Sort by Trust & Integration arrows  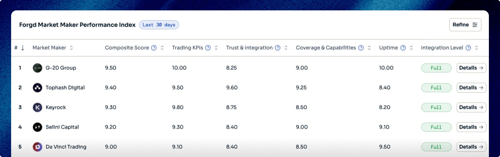286,48
